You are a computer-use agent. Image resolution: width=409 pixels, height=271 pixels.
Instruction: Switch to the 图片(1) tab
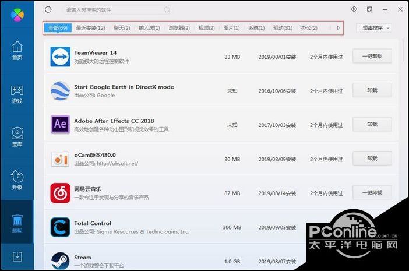(232, 28)
